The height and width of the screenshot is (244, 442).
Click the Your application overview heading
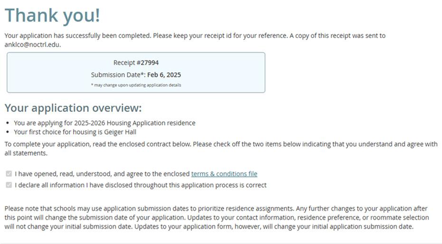[73, 107]
